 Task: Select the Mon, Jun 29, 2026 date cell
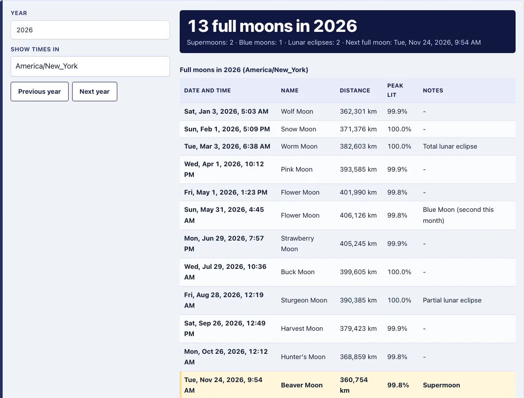pyautogui.click(x=224, y=243)
